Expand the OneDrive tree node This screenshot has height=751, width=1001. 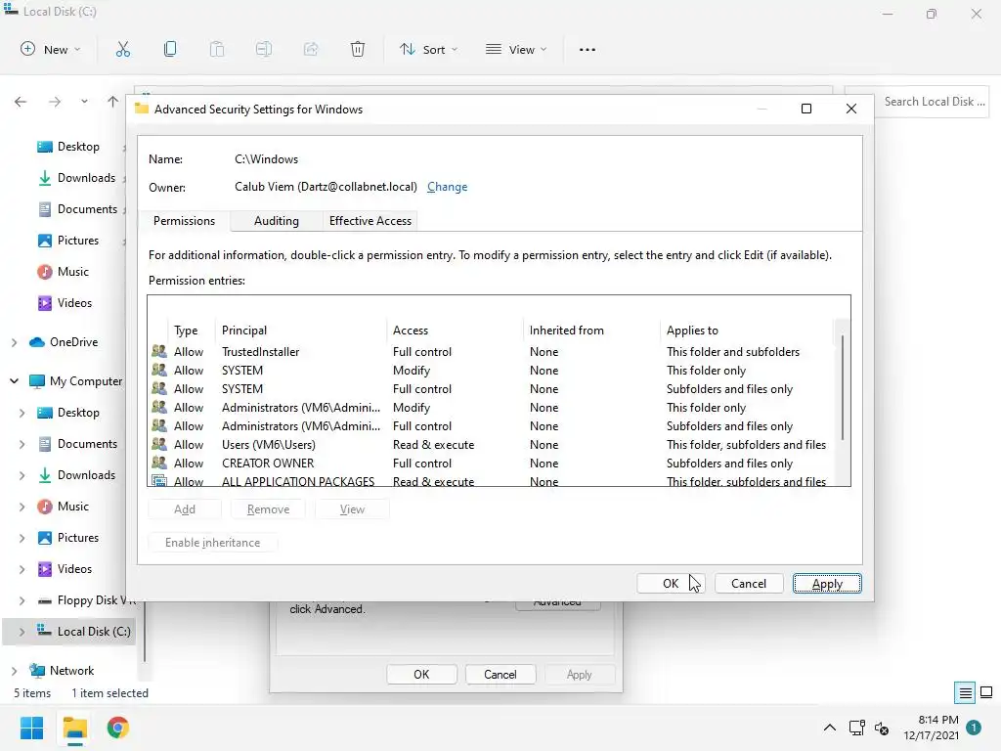click(14, 343)
